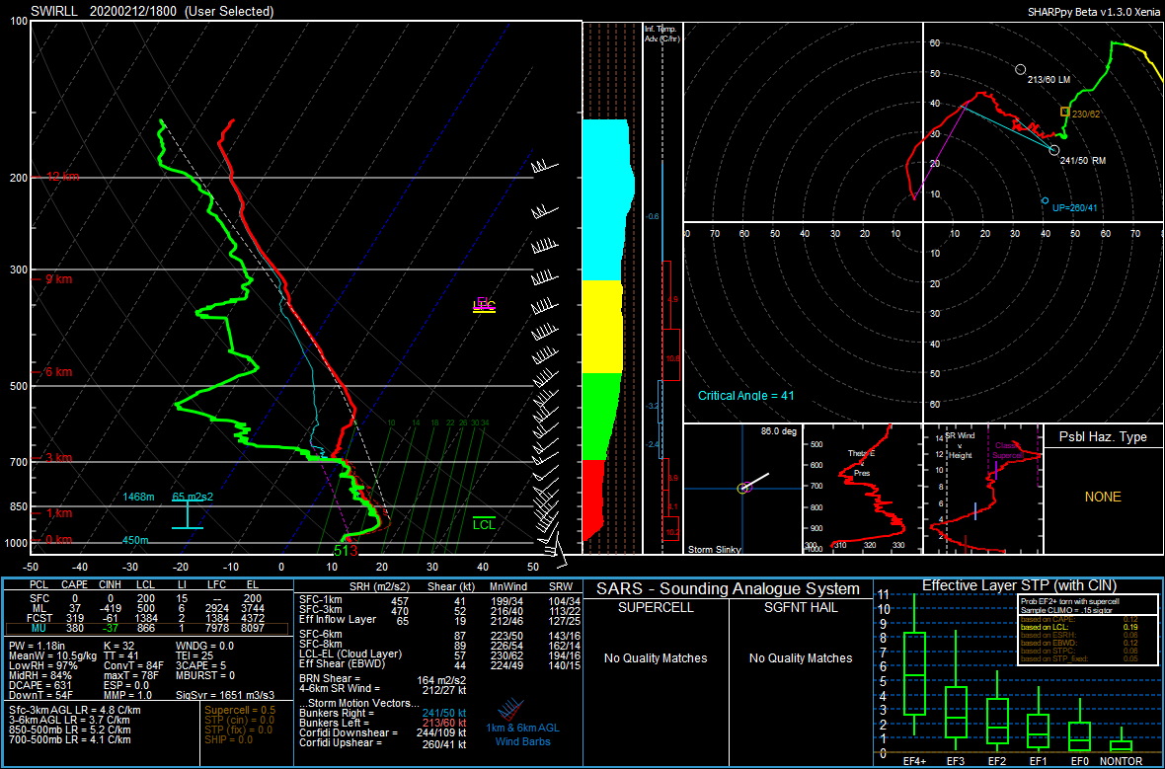
Task: Click the 'based on LCL:' probability line
Action: (1079, 627)
